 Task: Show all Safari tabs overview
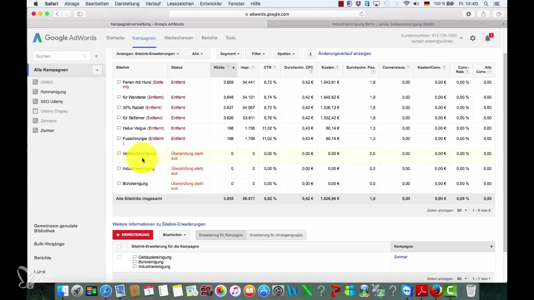(x=498, y=14)
